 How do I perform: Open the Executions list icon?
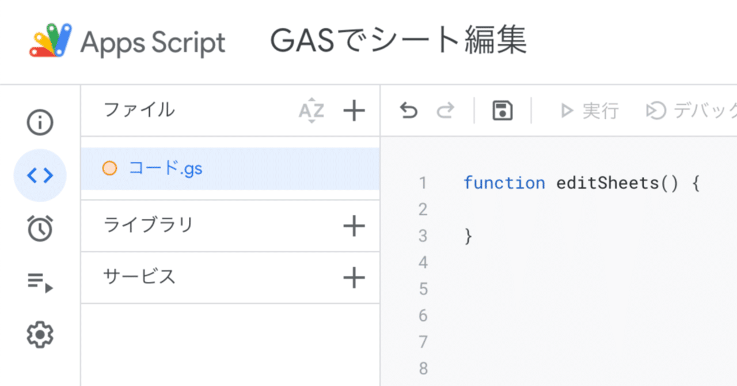point(40,282)
